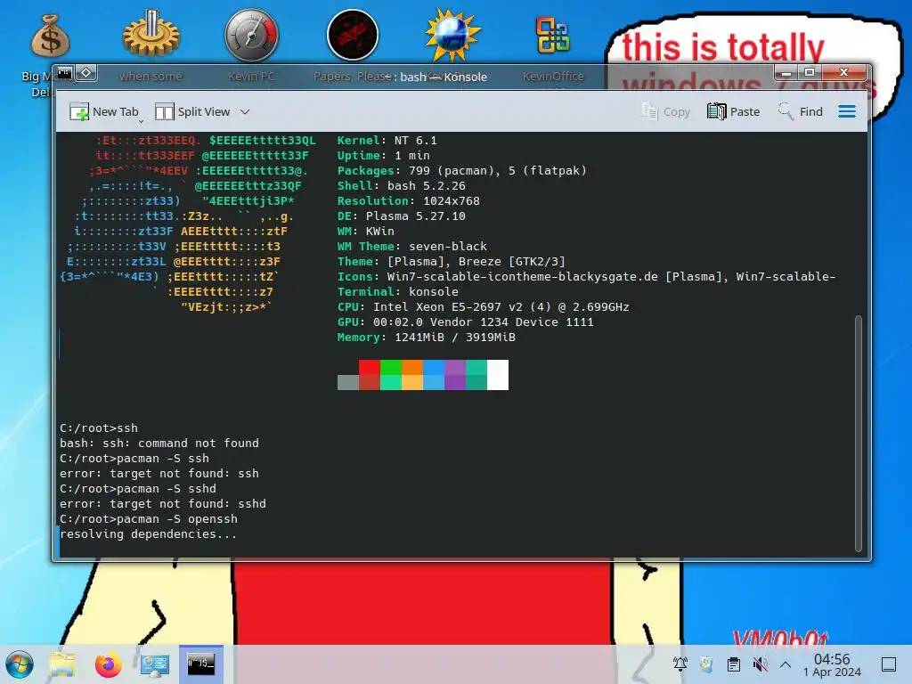Click the 'Uptime: 1 min' line
This screenshot has height=684, width=912.
click(383, 155)
